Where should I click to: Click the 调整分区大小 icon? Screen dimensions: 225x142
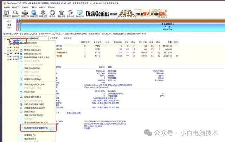click(21, 84)
